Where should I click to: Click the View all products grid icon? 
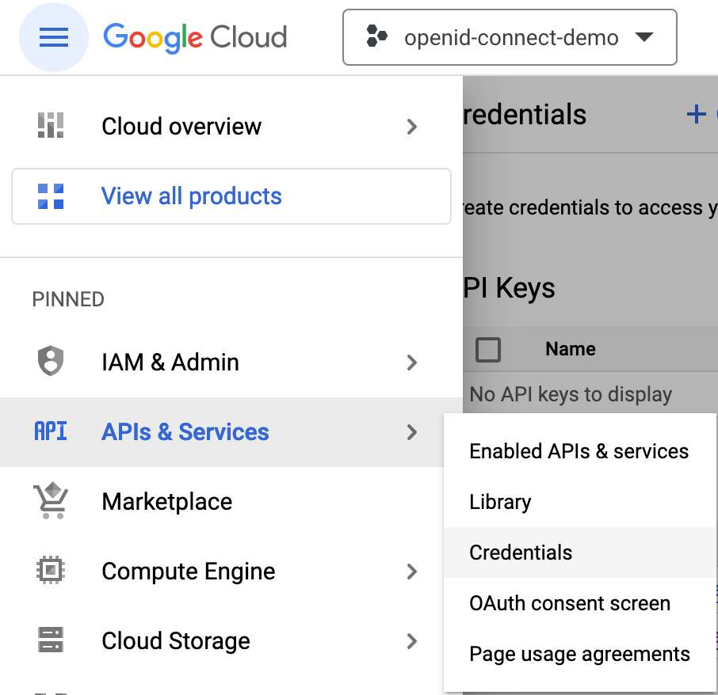(51, 196)
